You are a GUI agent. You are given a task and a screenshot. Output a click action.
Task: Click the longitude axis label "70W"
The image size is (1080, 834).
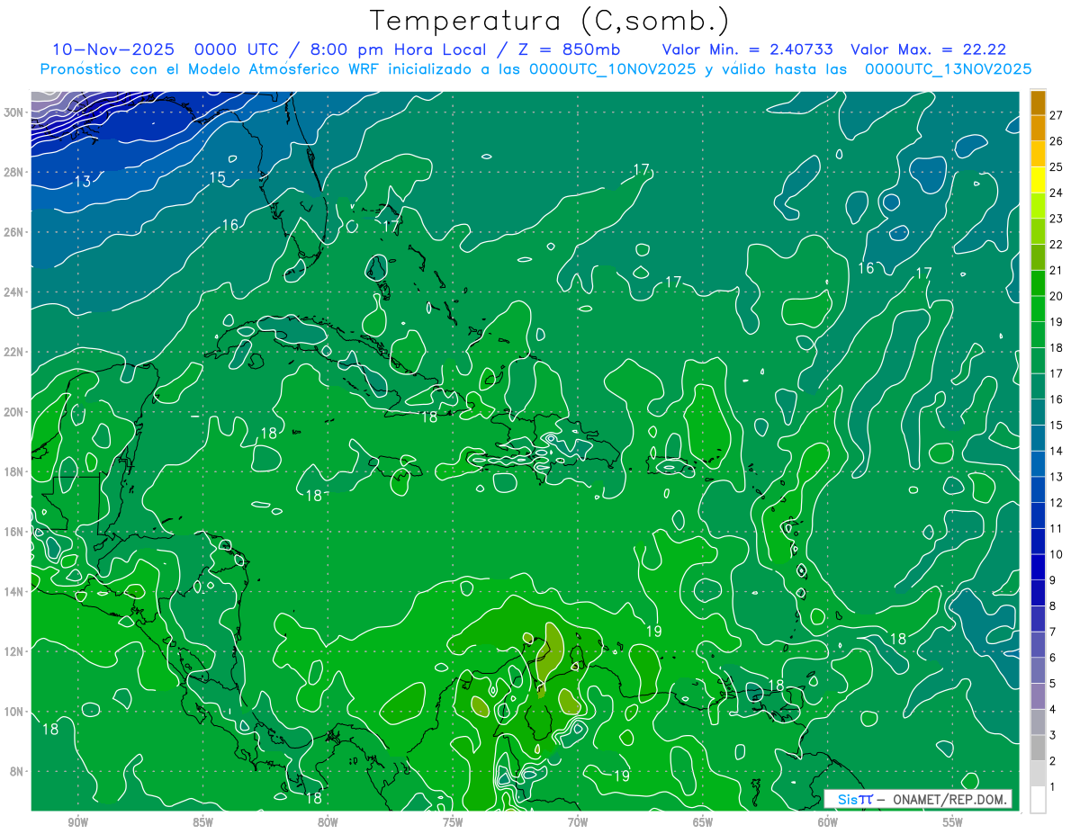point(578,822)
